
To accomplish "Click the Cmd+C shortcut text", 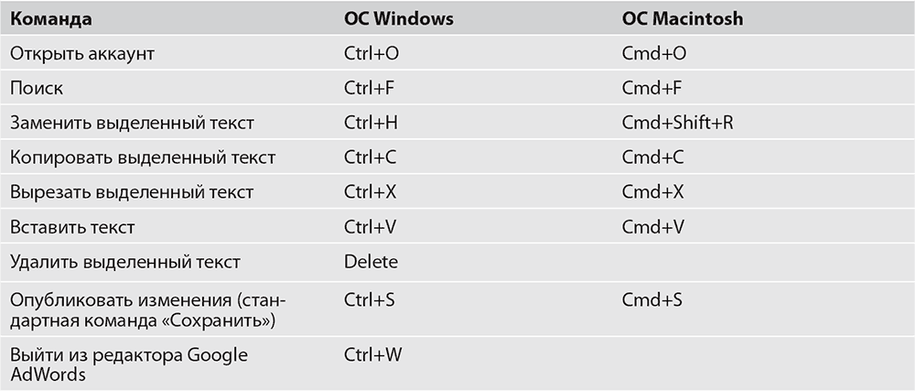I will point(653,158).
